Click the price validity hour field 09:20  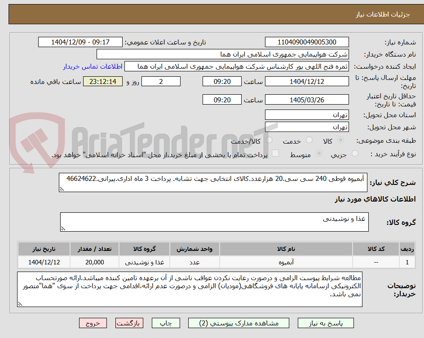[x=222, y=100]
